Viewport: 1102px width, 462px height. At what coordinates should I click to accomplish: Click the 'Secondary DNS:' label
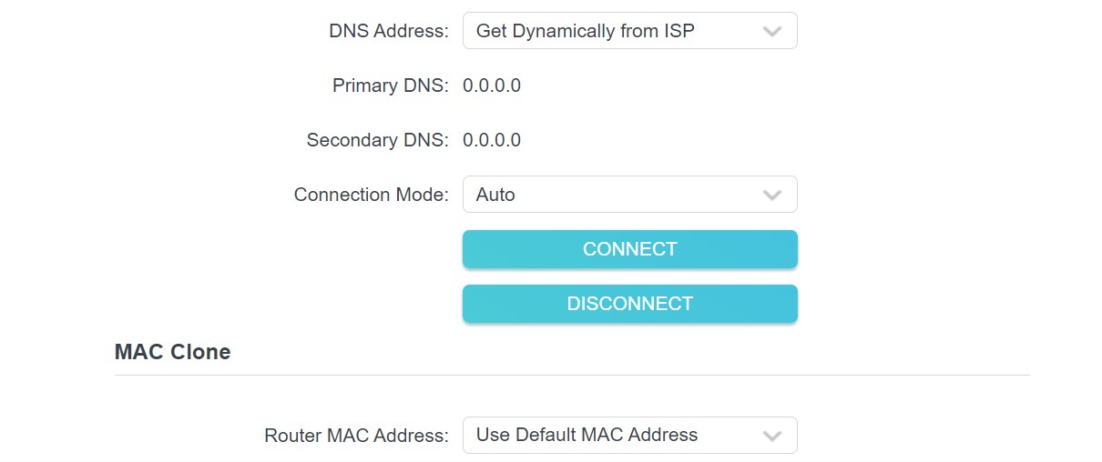(x=378, y=141)
